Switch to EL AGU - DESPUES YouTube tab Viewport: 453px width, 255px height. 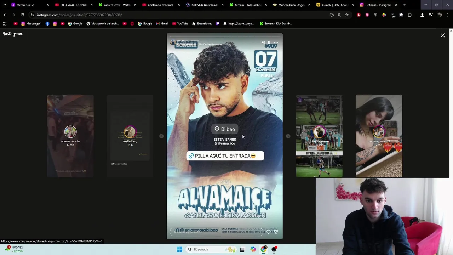[73, 5]
